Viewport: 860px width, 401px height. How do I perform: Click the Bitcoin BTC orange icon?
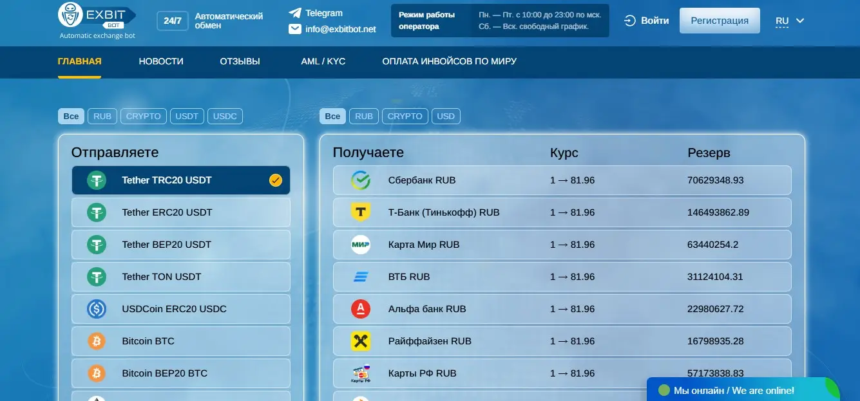tap(97, 341)
